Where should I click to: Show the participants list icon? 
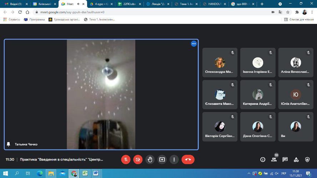click(x=274, y=159)
